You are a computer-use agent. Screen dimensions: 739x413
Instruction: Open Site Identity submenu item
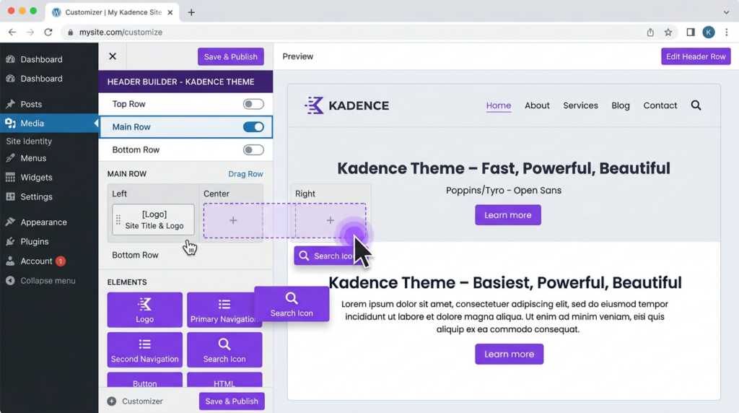click(29, 141)
